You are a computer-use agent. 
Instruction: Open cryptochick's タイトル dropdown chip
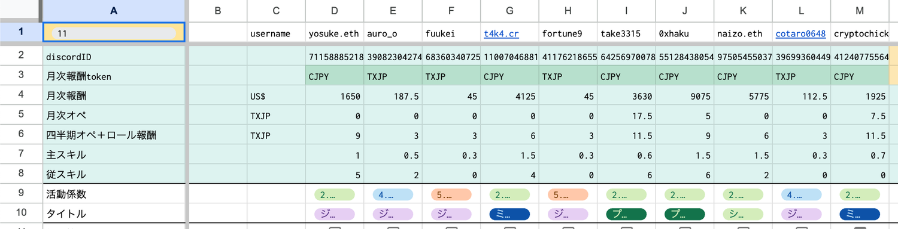click(860, 213)
